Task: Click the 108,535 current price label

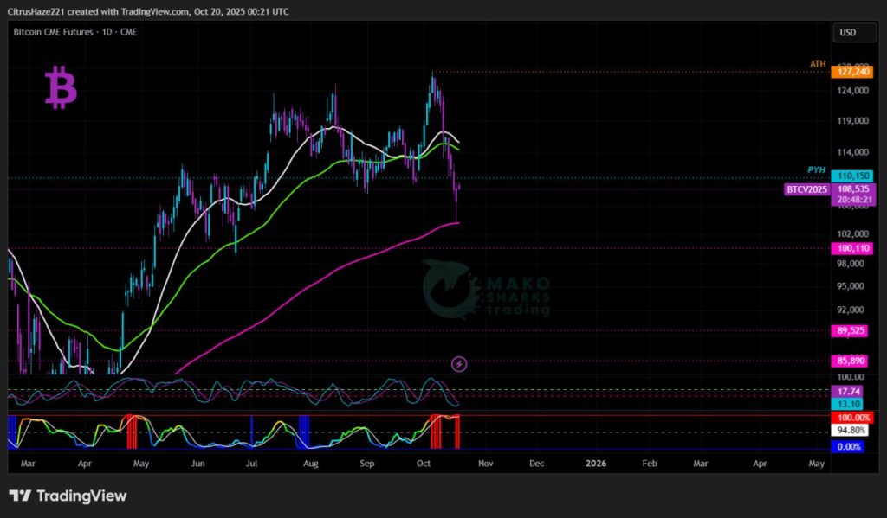Action: pos(853,188)
